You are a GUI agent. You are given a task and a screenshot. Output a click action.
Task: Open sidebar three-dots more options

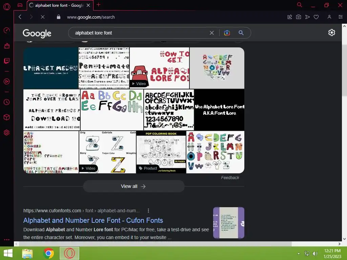[7, 239]
